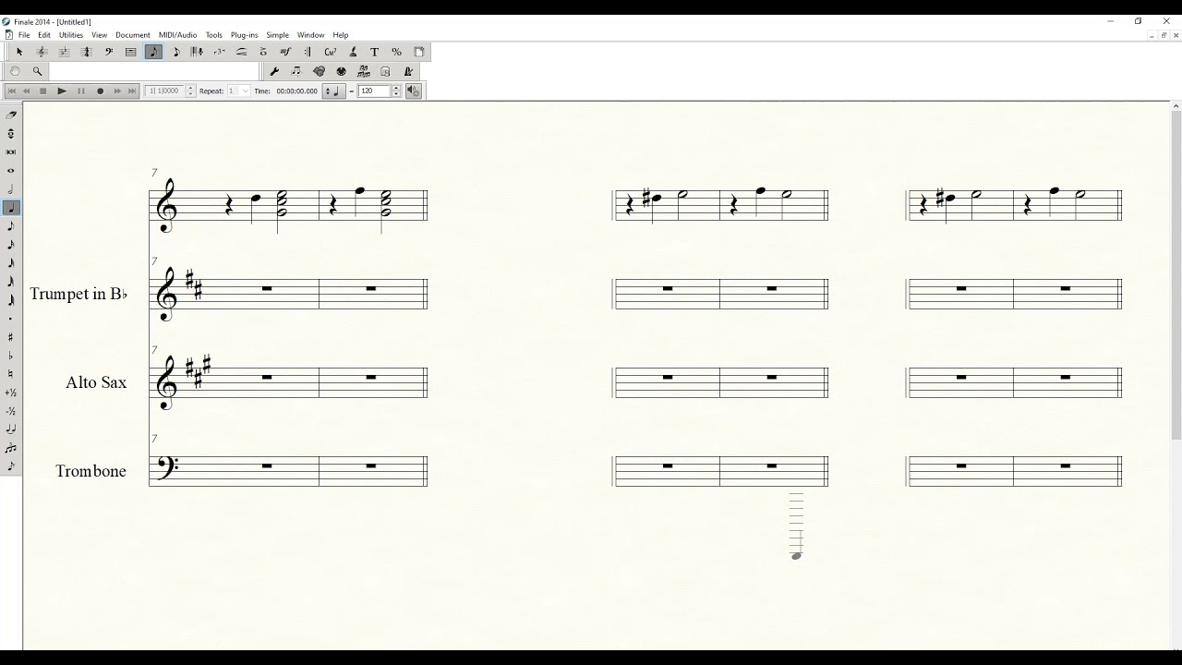Open the Simple menu

[277, 35]
